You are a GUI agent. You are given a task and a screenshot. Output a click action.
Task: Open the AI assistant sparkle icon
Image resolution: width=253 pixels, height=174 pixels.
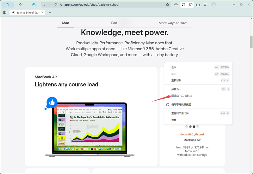tap(21, 5)
